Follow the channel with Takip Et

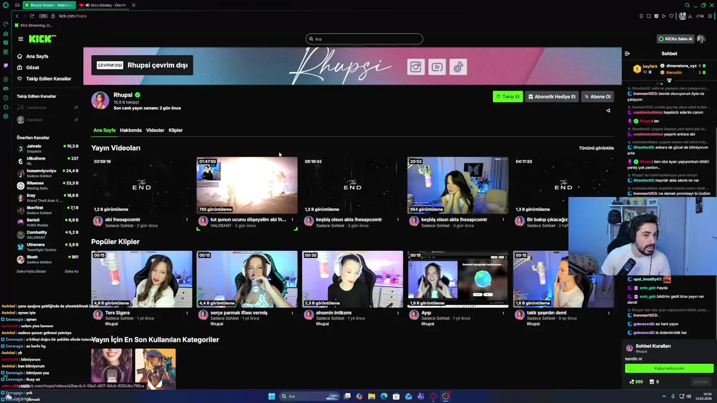508,97
